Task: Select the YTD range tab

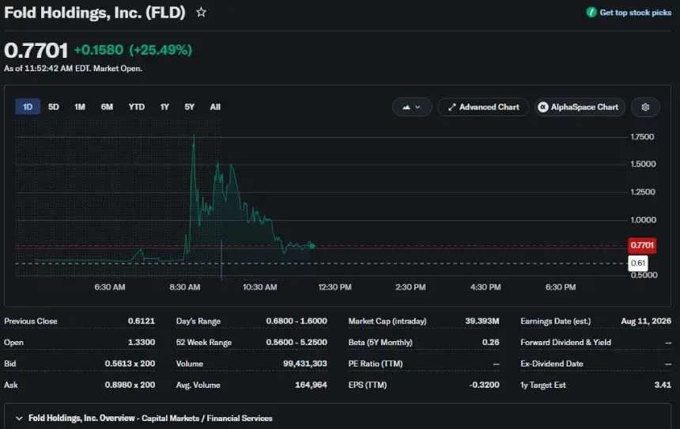Action: 137,107
